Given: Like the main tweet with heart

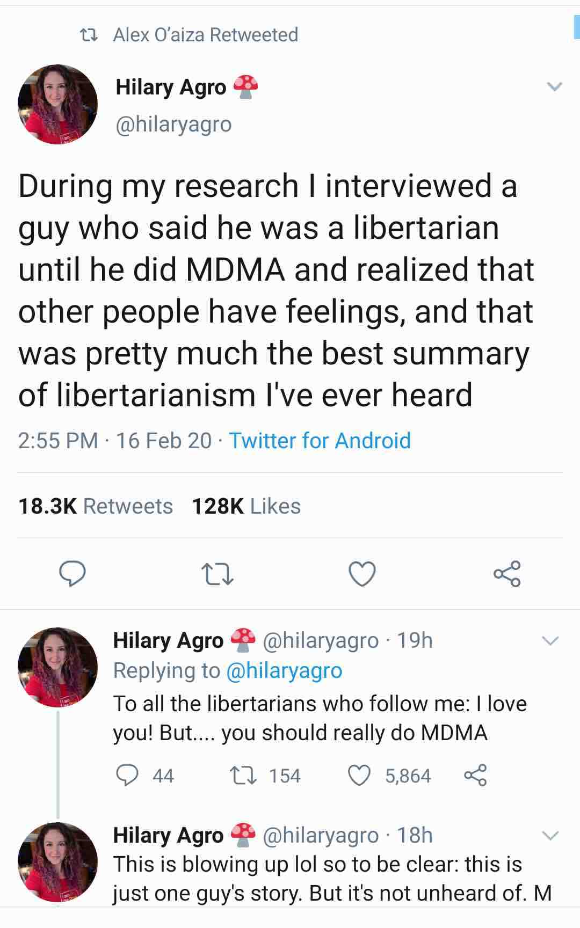Looking at the screenshot, I should tap(362, 573).
